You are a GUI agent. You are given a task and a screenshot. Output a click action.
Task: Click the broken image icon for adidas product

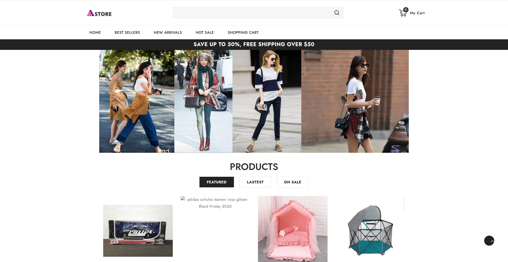(x=183, y=199)
